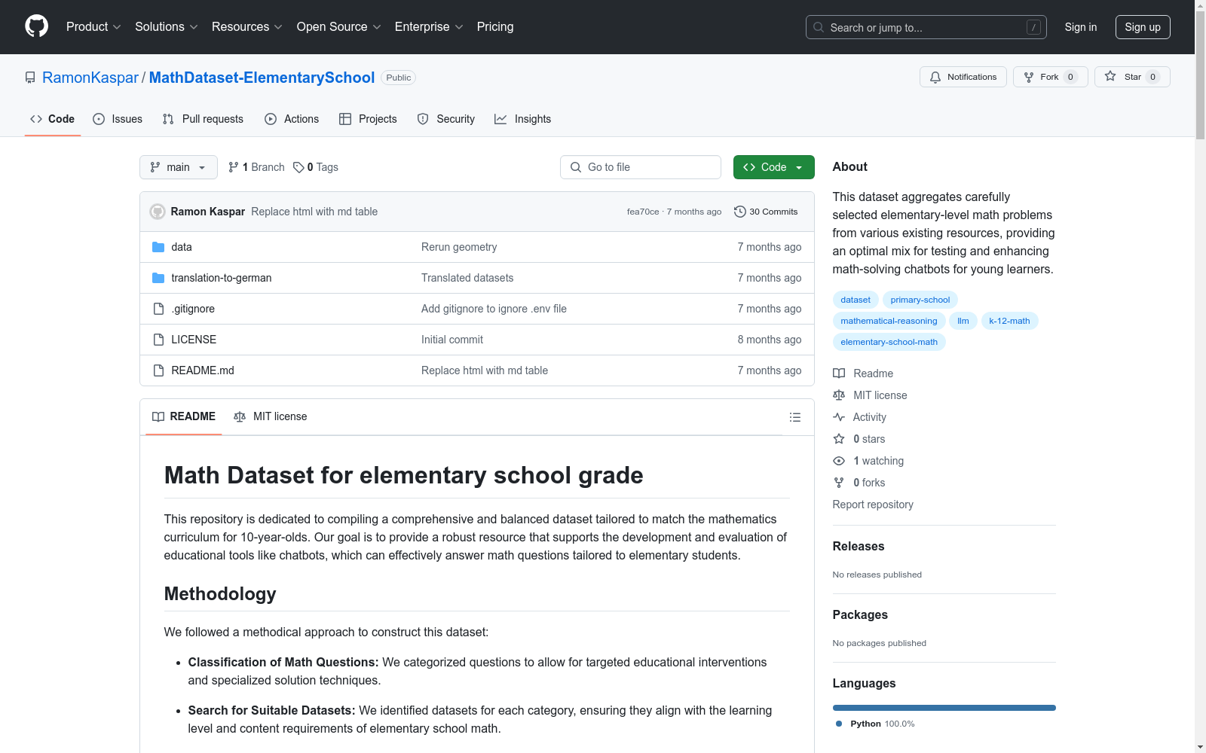Open the README outline list icon
The height and width of the screenshot is (753, 1206).
coord(795,417)
